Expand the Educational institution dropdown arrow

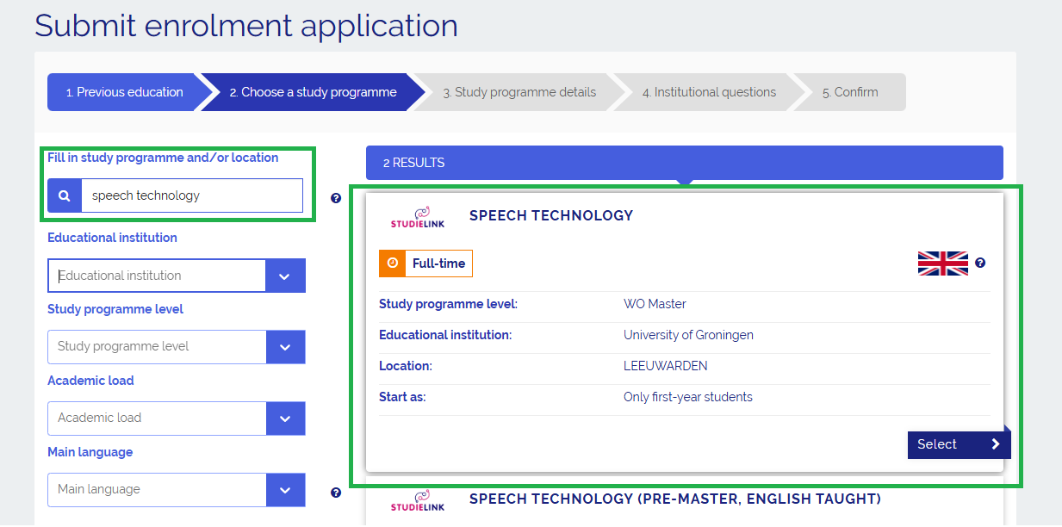(x=285, y=276)
